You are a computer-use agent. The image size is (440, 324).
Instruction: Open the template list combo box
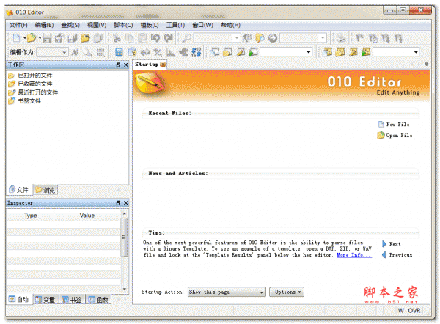tap(397, 52)
